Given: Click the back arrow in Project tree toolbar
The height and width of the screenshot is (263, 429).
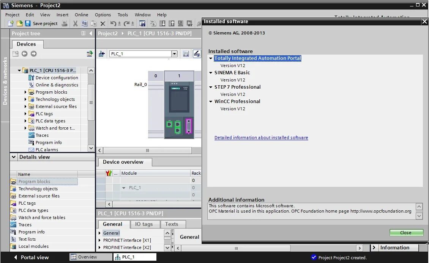Looking at the screenshot, I should coord(25,53).
